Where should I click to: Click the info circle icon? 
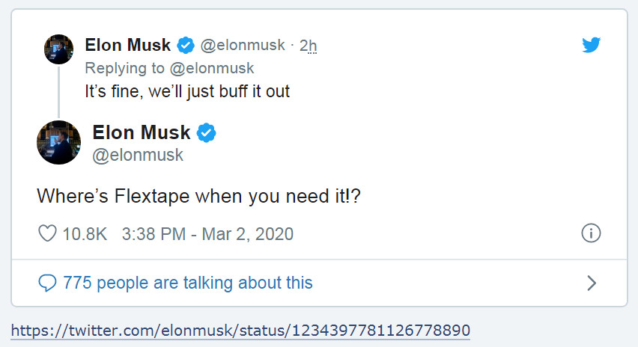(x=591, y=233)
